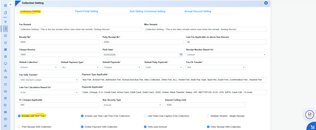Screen dimensions: 316x130
Task: Uncheck Include Last Year Due
Action: 19,116
